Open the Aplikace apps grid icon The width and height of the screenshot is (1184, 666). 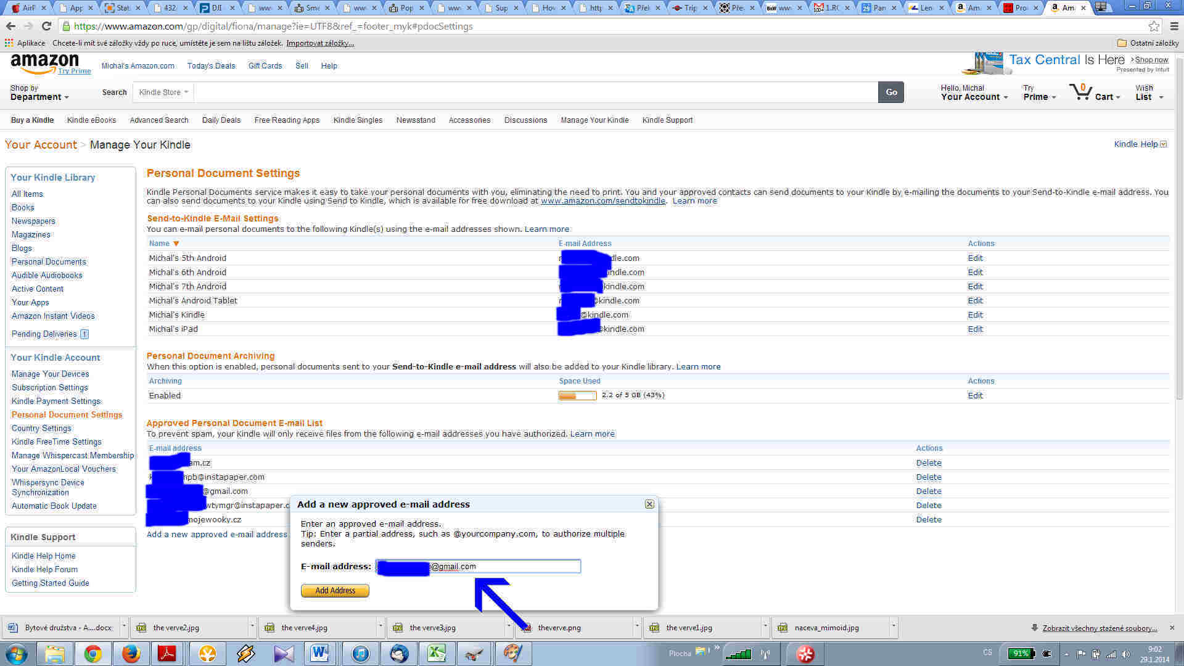(x=9, y=43)
